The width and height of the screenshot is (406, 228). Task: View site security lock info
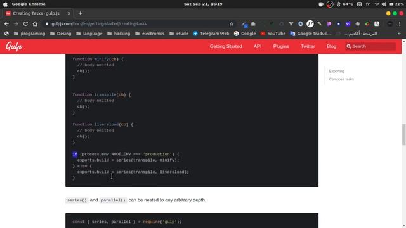coord(46,24)
